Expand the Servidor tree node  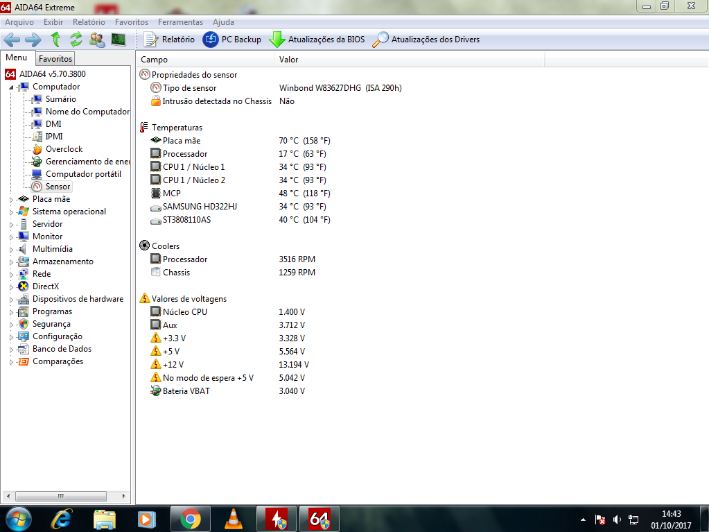click(11, 224)
